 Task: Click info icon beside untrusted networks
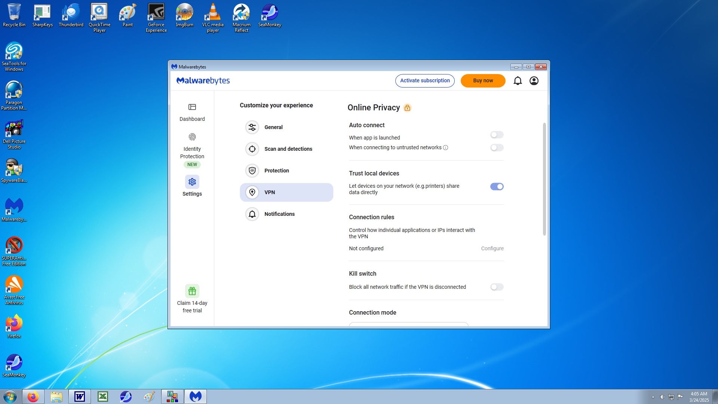coord(445,148)
